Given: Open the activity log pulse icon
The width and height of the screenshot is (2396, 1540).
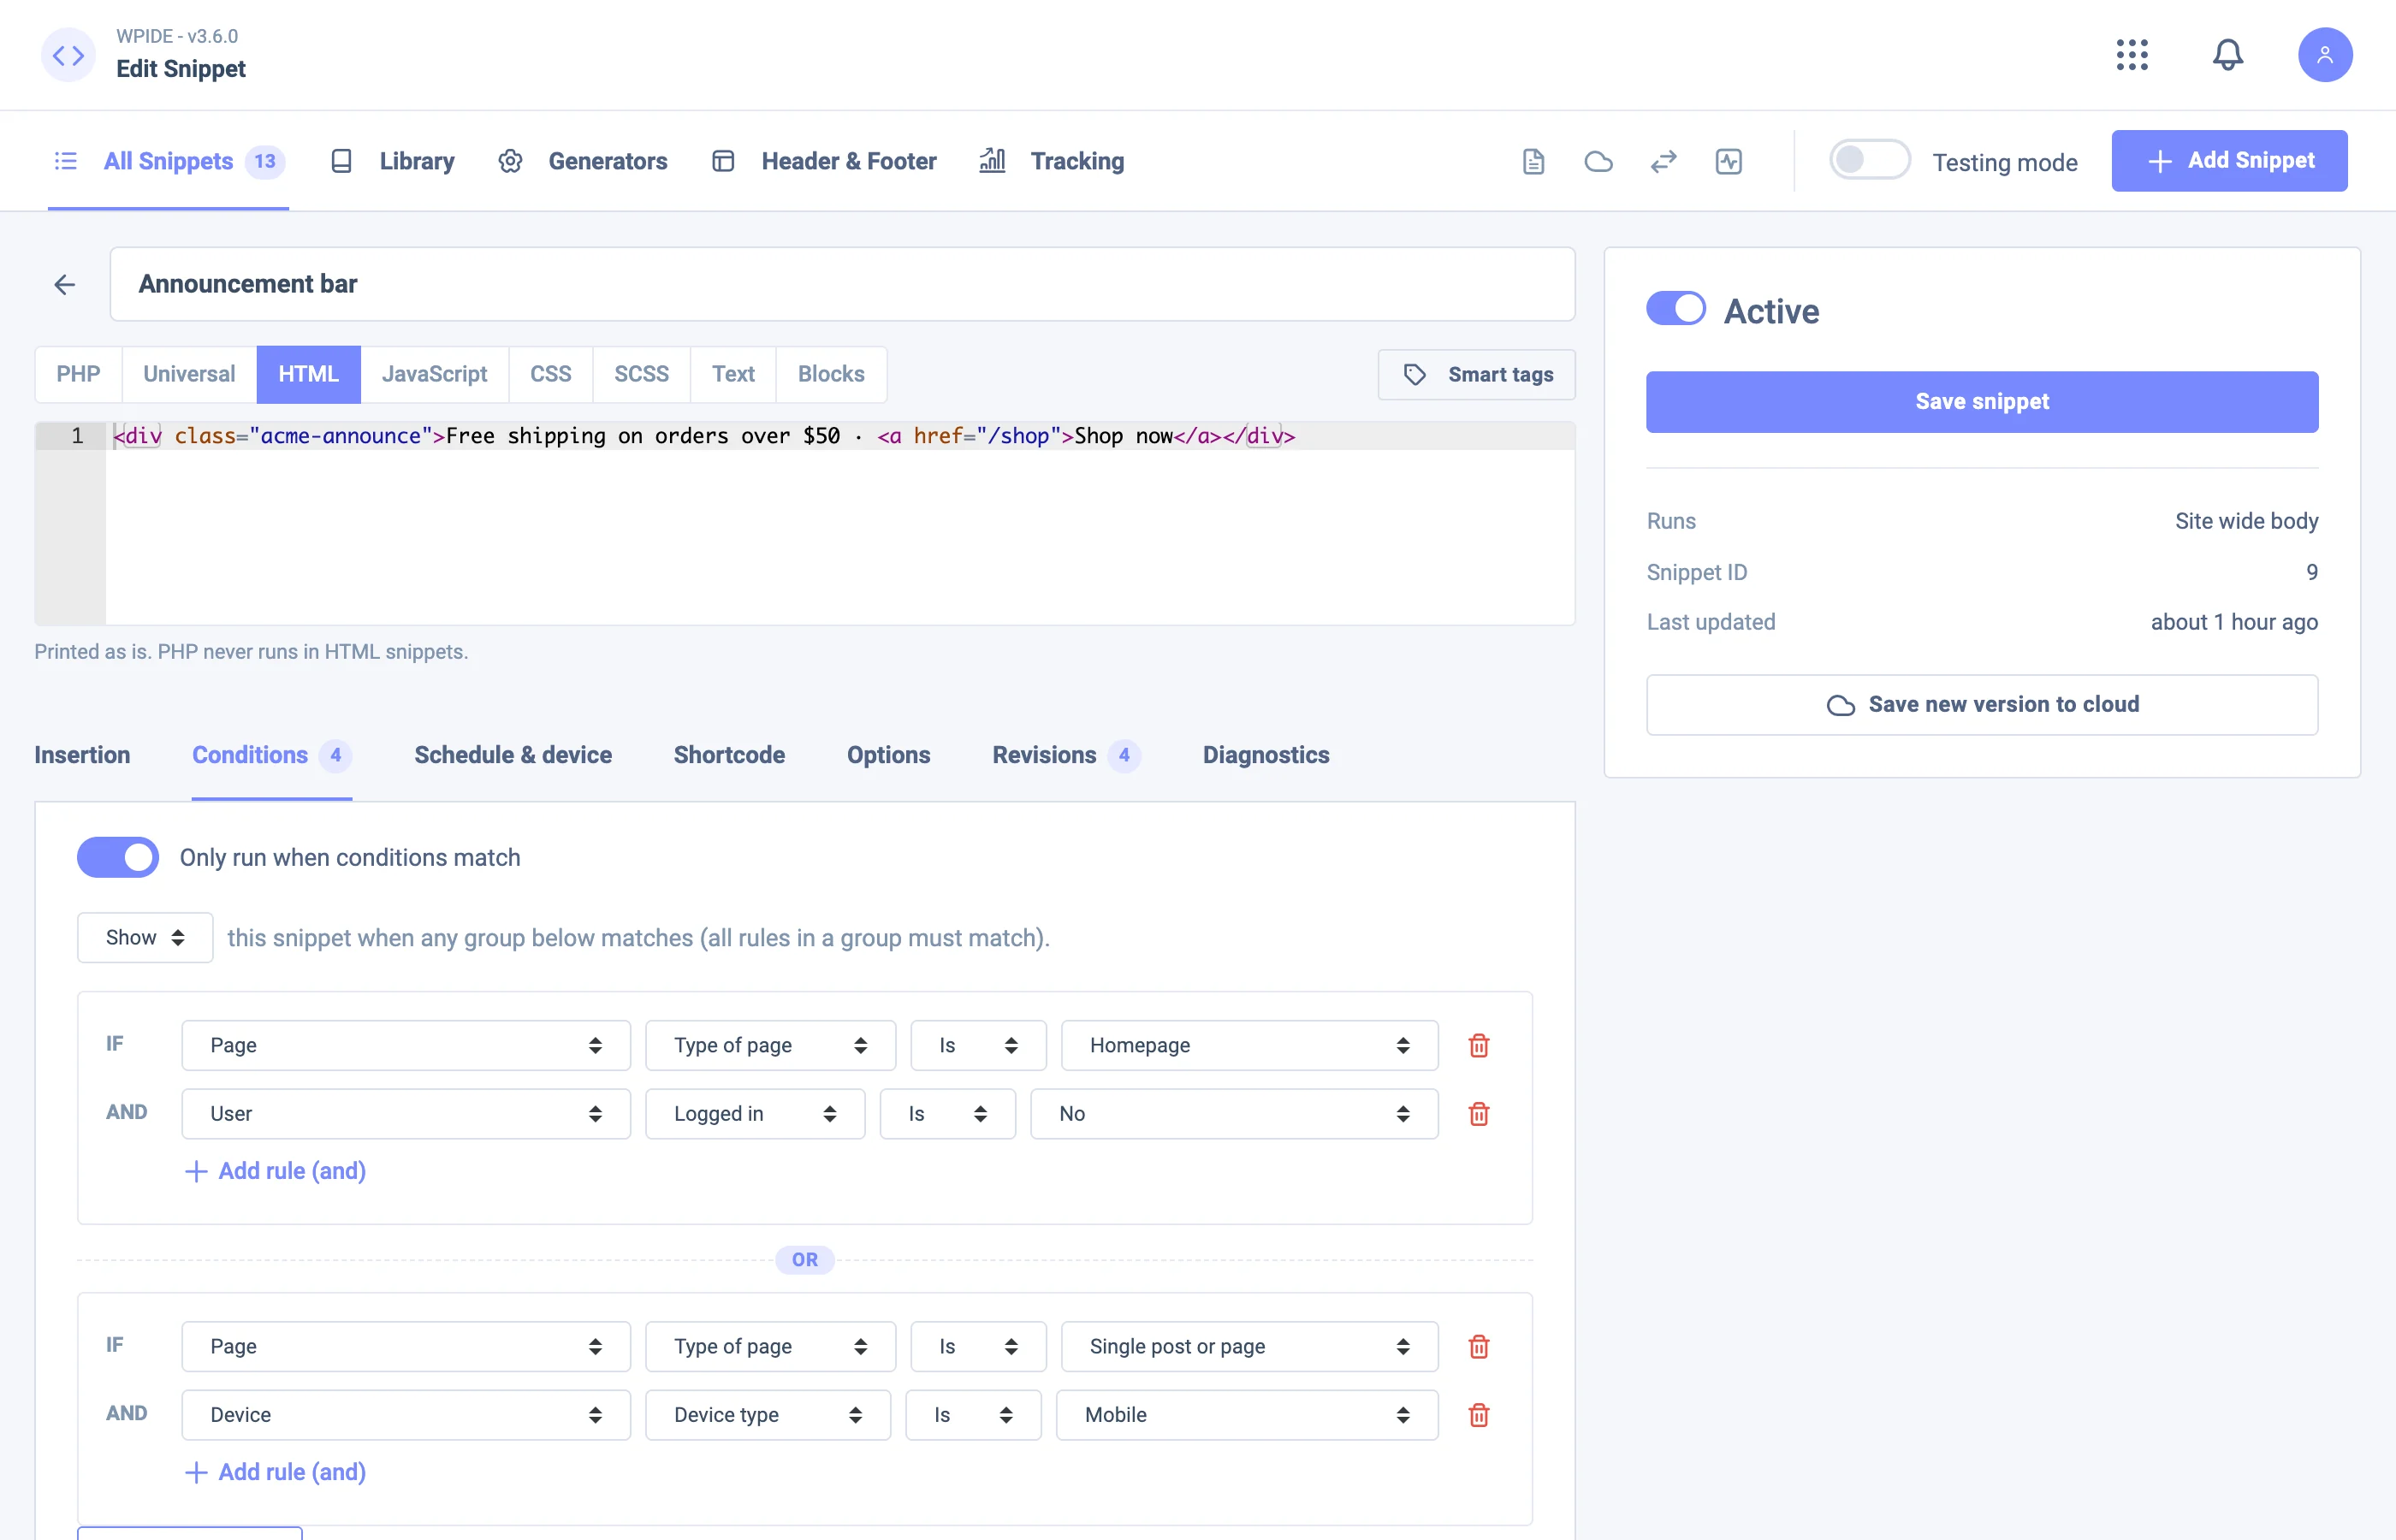Looking at the screenshot, I should (x=1728, y=161).
